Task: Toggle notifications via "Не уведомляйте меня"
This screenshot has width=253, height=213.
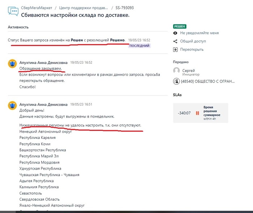Action: pyautogui.click(x=200, y=33)
